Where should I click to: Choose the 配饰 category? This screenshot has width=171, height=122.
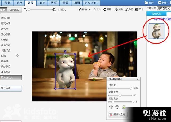point(3,56)
